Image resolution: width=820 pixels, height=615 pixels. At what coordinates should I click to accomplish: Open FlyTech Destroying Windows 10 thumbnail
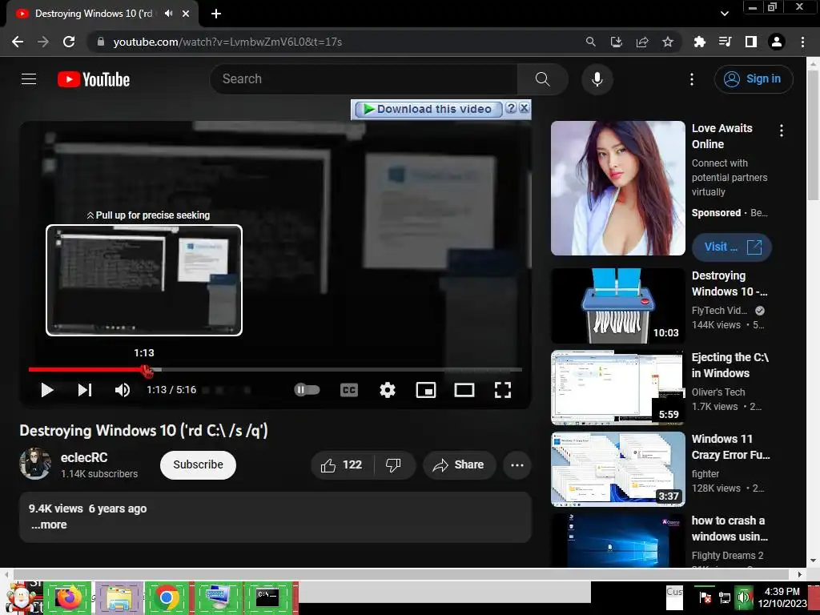coord(618,306)
